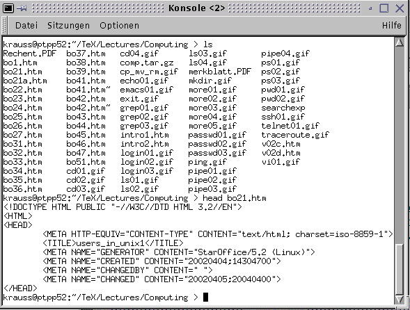Click the Rechent.PDF filename in listing
This screenshot has height=310, width=410.
(29, 54)
